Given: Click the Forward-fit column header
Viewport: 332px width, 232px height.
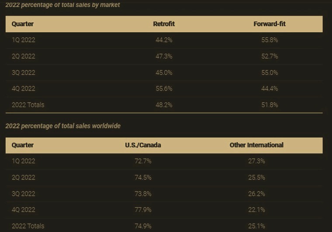Looking at the screenshot, I should (270, 24).
